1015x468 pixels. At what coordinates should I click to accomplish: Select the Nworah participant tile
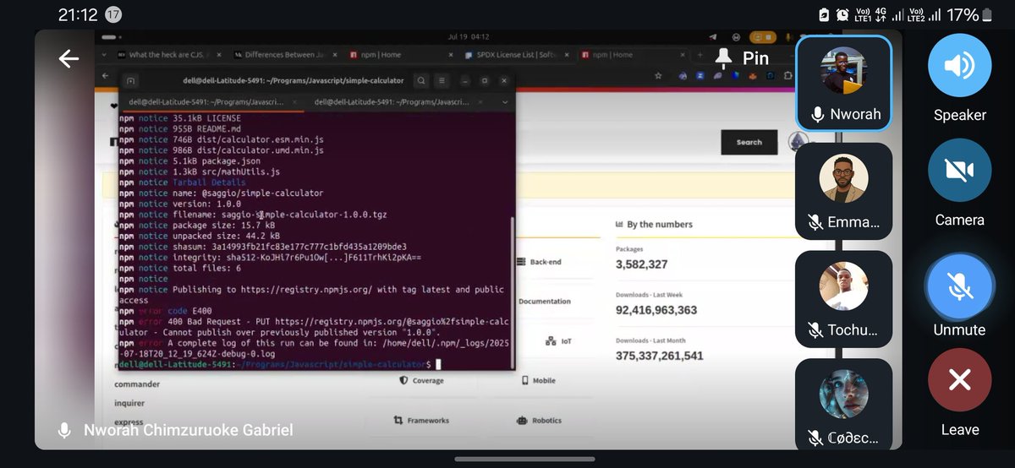(x=843, y=84)
